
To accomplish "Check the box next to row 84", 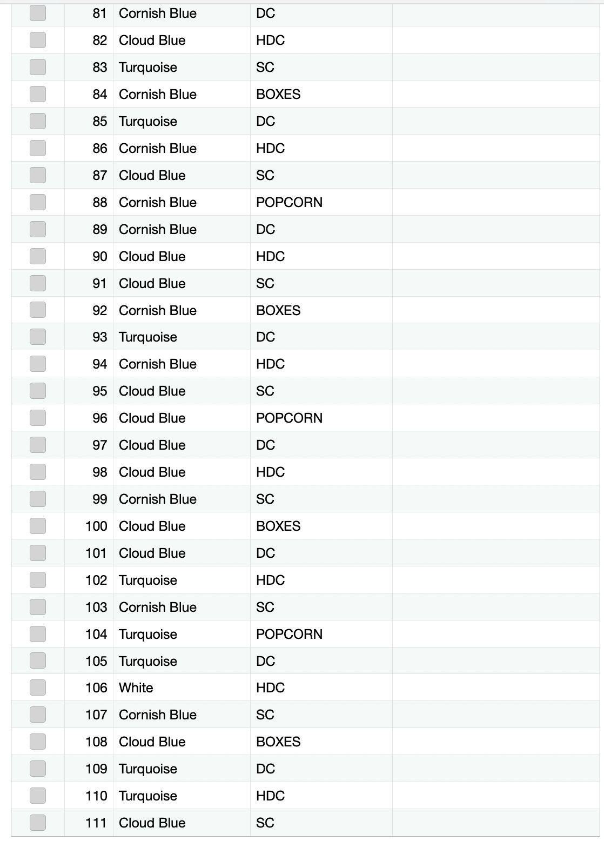I will tap(38, 94).
